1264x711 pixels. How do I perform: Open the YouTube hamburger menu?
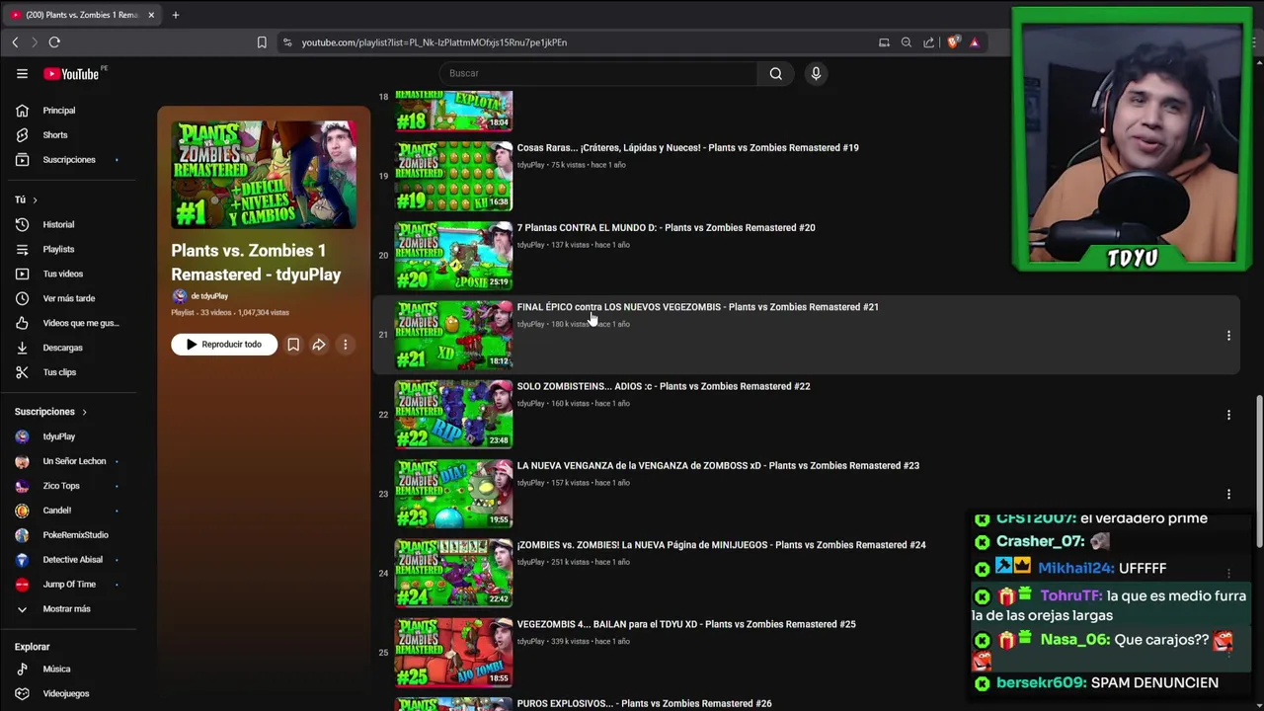coord(22,73)
